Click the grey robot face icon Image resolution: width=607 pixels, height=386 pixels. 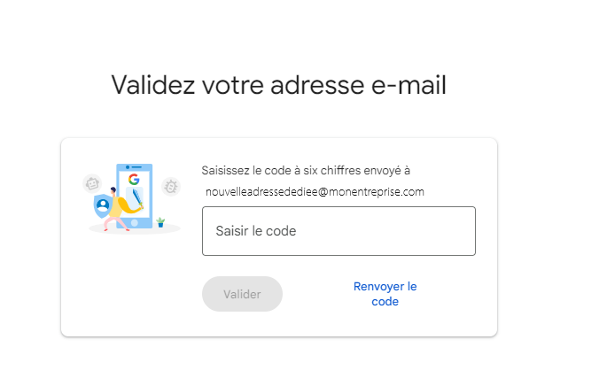[92, 183]
